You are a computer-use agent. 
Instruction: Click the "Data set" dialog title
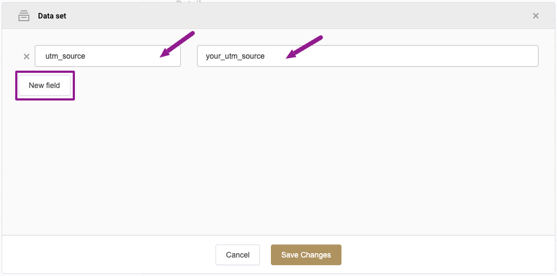(x=52, y=16)
